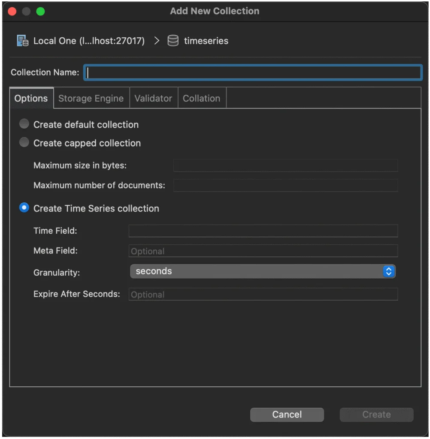
Task: Click the Expire After Seconds input
Action: point(263,294)
